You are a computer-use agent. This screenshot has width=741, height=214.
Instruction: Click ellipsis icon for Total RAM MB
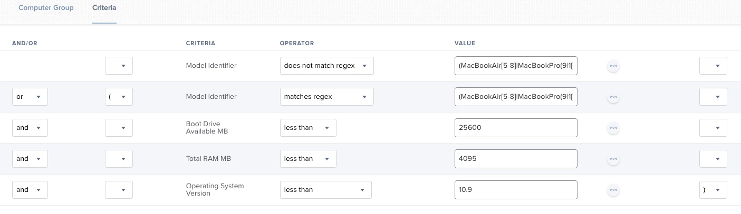point(613,159)
